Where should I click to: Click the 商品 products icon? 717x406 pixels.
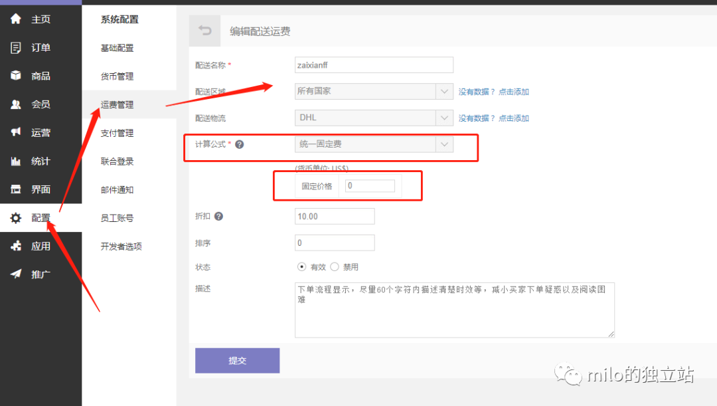(x=17, y=76)
